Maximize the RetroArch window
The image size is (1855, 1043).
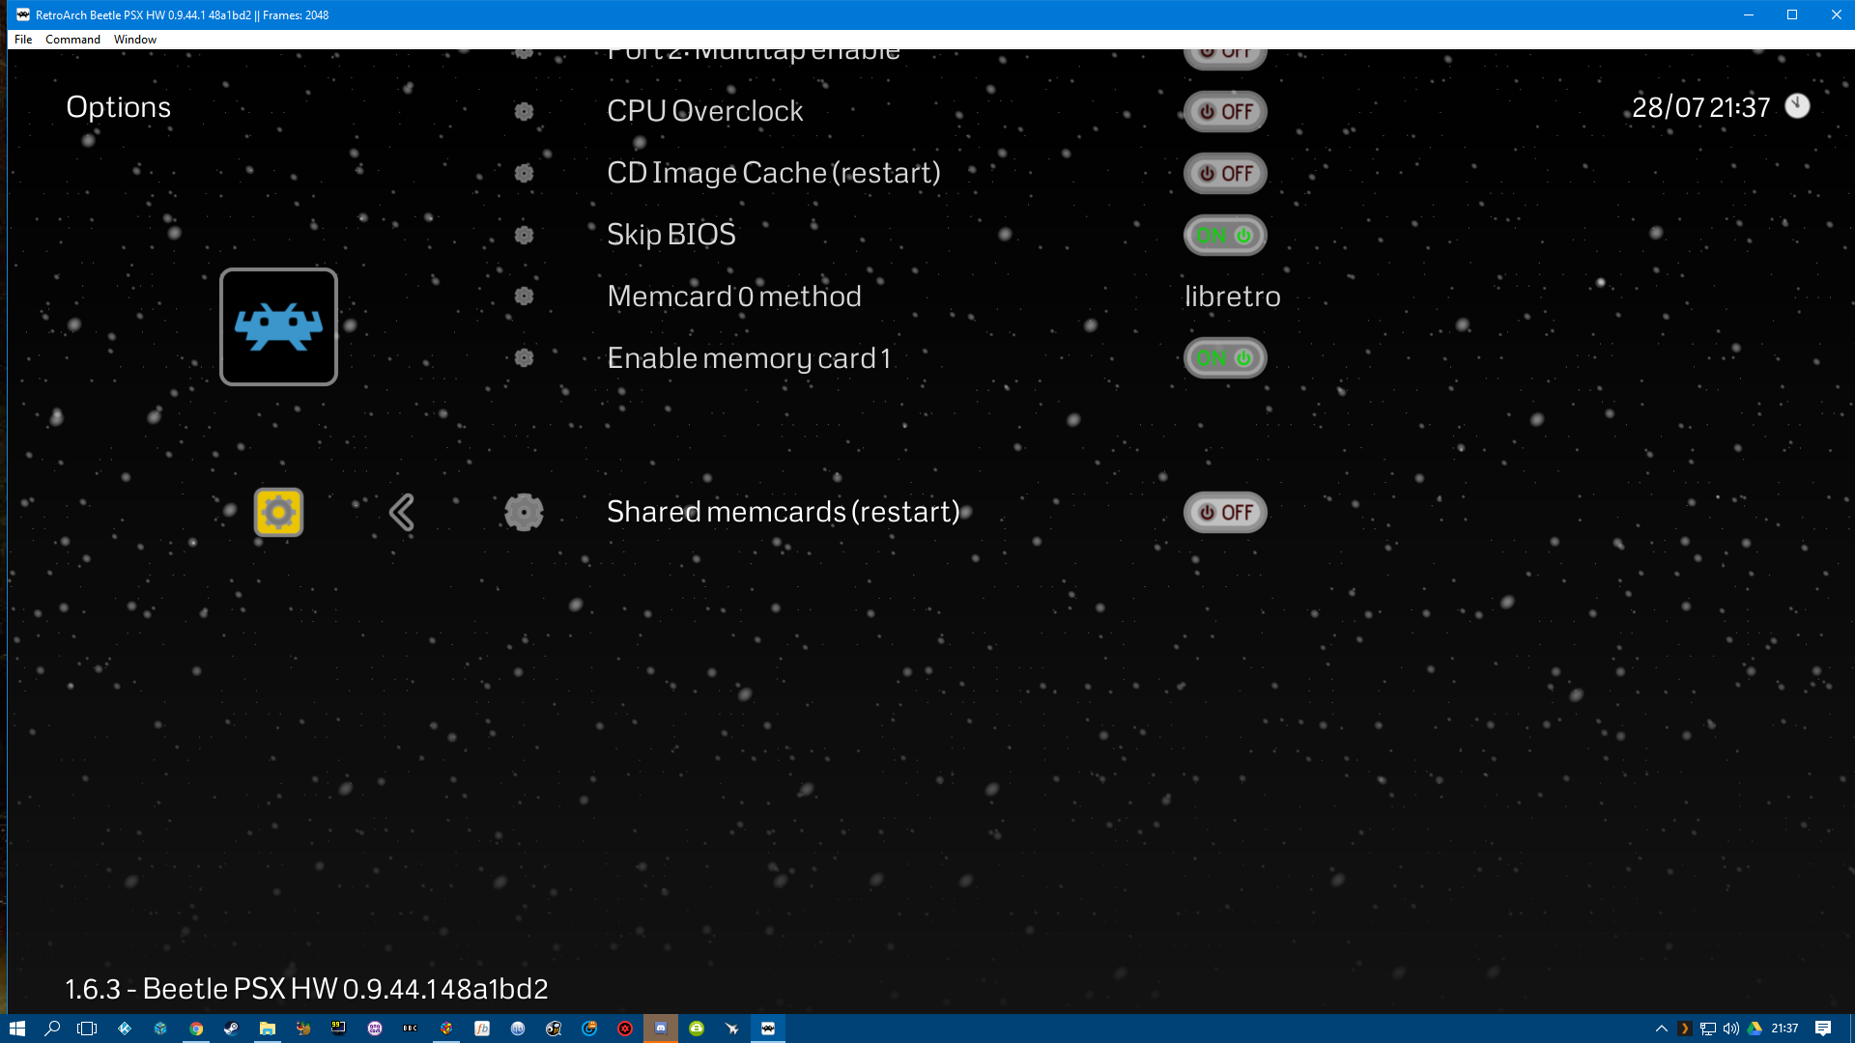(x=1792, y=14)
